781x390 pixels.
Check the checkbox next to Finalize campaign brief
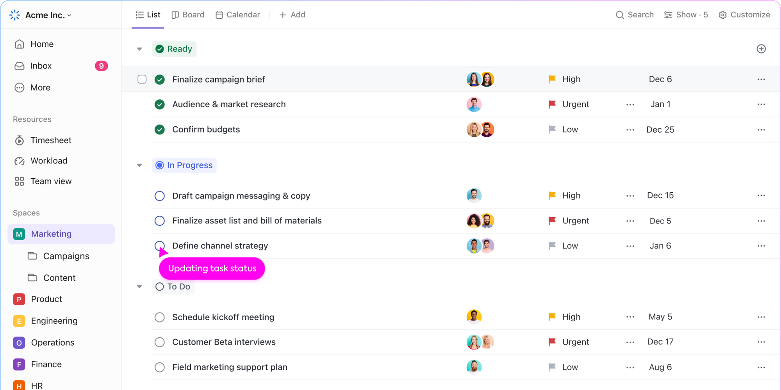pyautogui.click(x=142, y=79)
